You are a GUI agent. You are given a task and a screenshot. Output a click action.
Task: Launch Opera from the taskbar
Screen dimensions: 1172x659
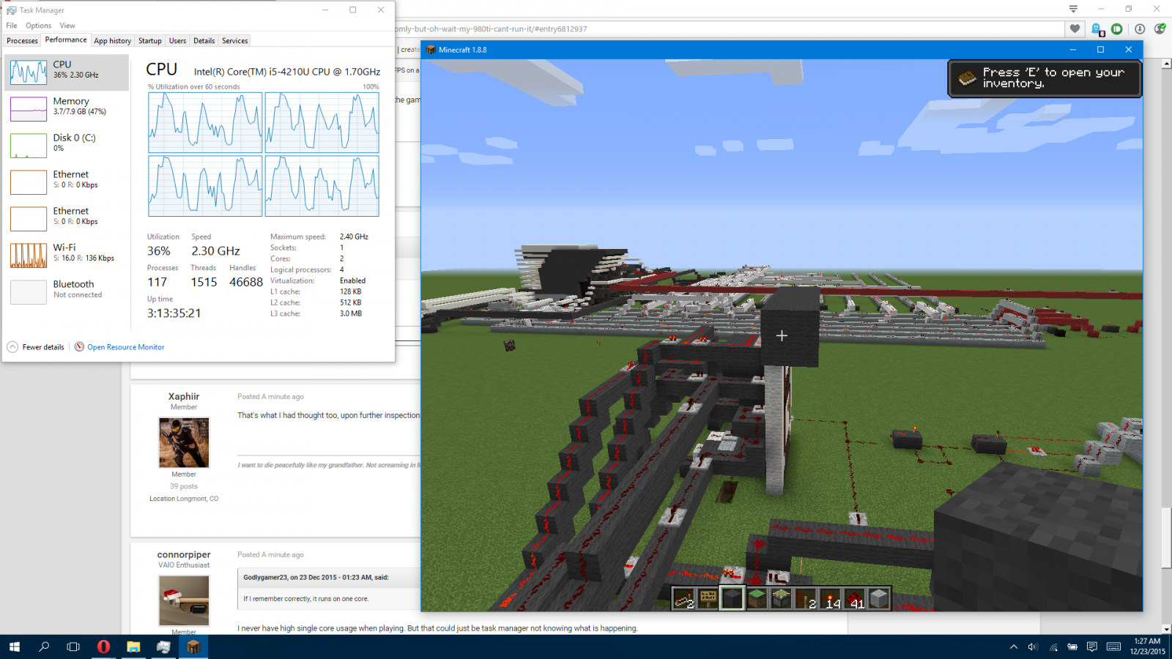(103, 647)
